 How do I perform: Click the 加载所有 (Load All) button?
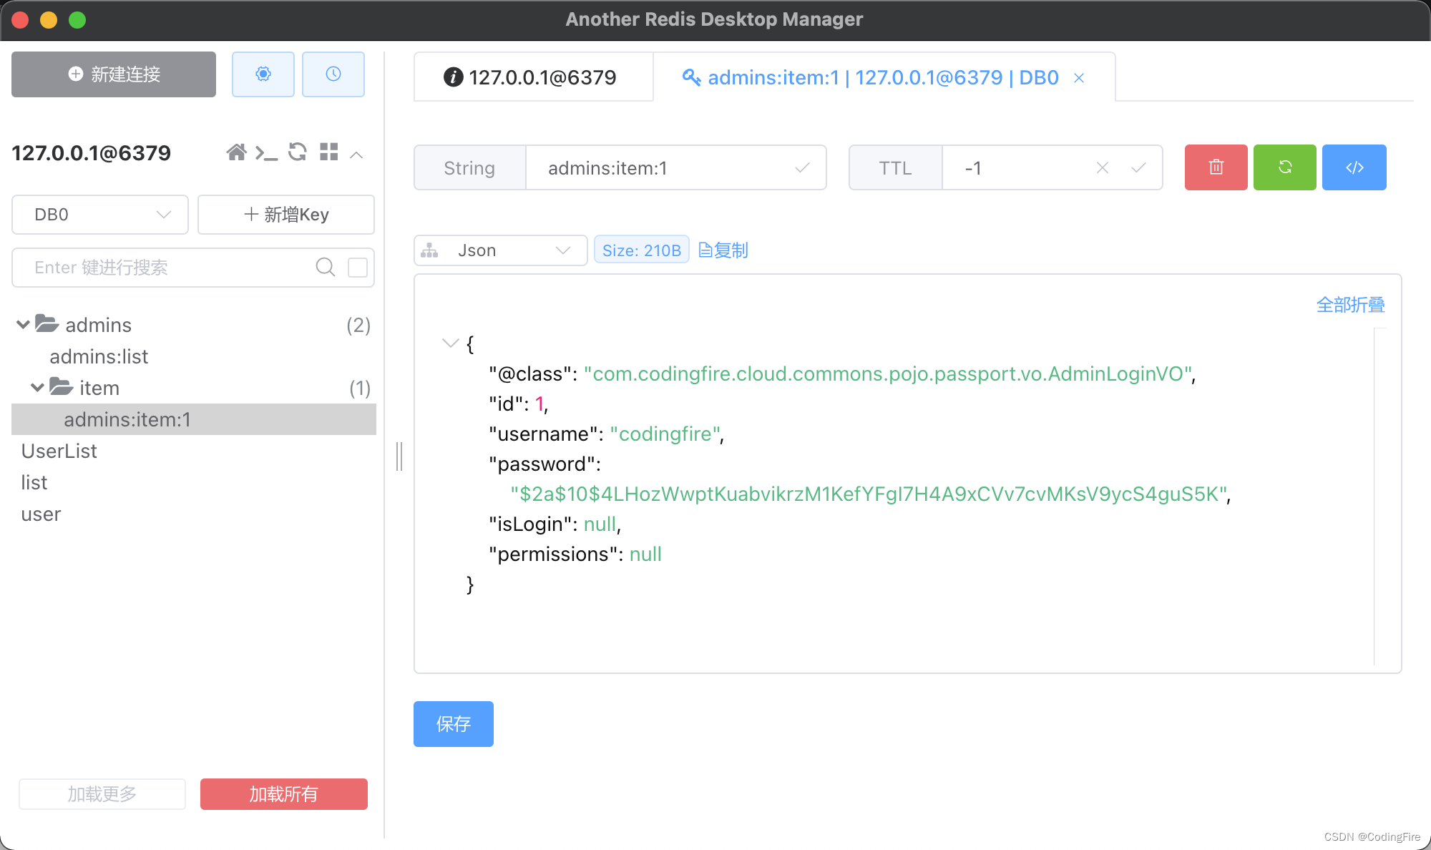[x=283, y=793]
